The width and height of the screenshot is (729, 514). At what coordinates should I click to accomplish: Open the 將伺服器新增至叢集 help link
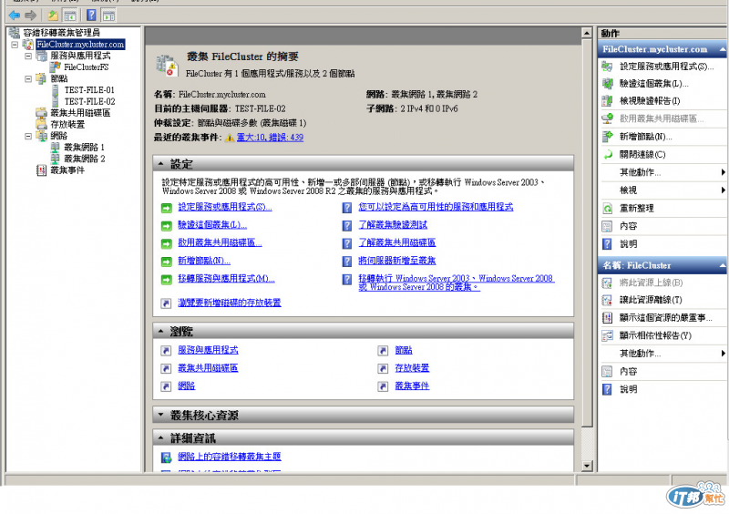(397, 261)
